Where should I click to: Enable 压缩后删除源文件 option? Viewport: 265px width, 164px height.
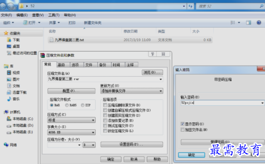point(105,105)
